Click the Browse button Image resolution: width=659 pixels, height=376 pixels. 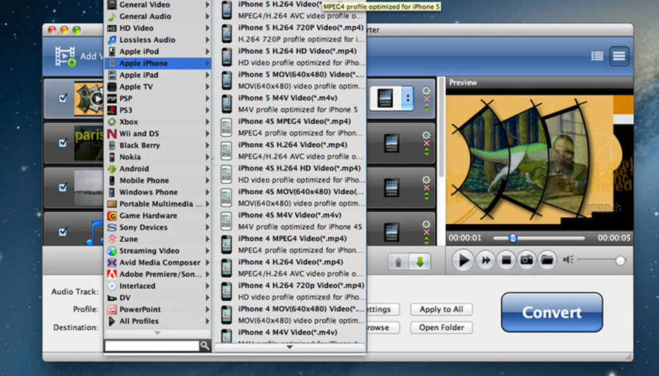pyautogui.click(x=382, y=328)
